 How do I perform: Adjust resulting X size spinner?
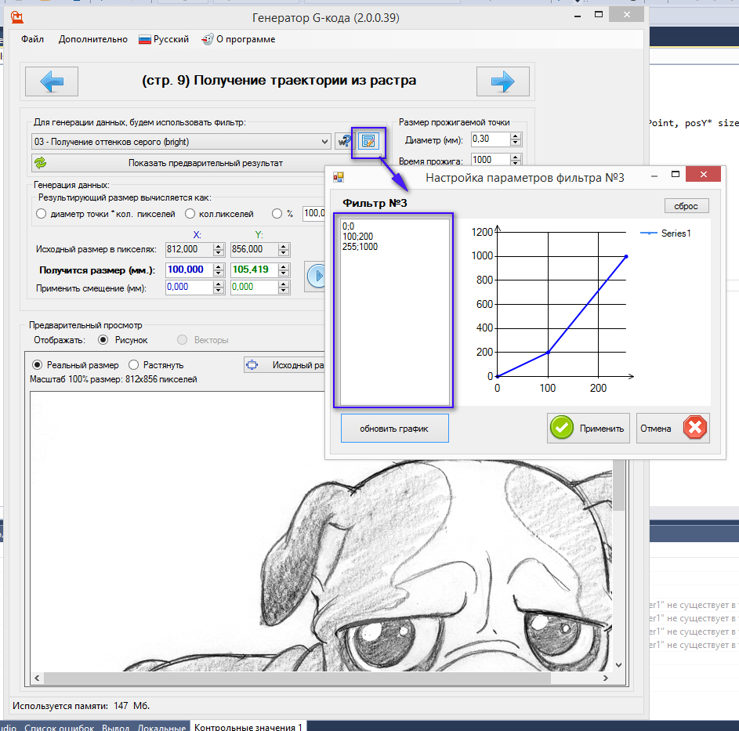point(218,270)
